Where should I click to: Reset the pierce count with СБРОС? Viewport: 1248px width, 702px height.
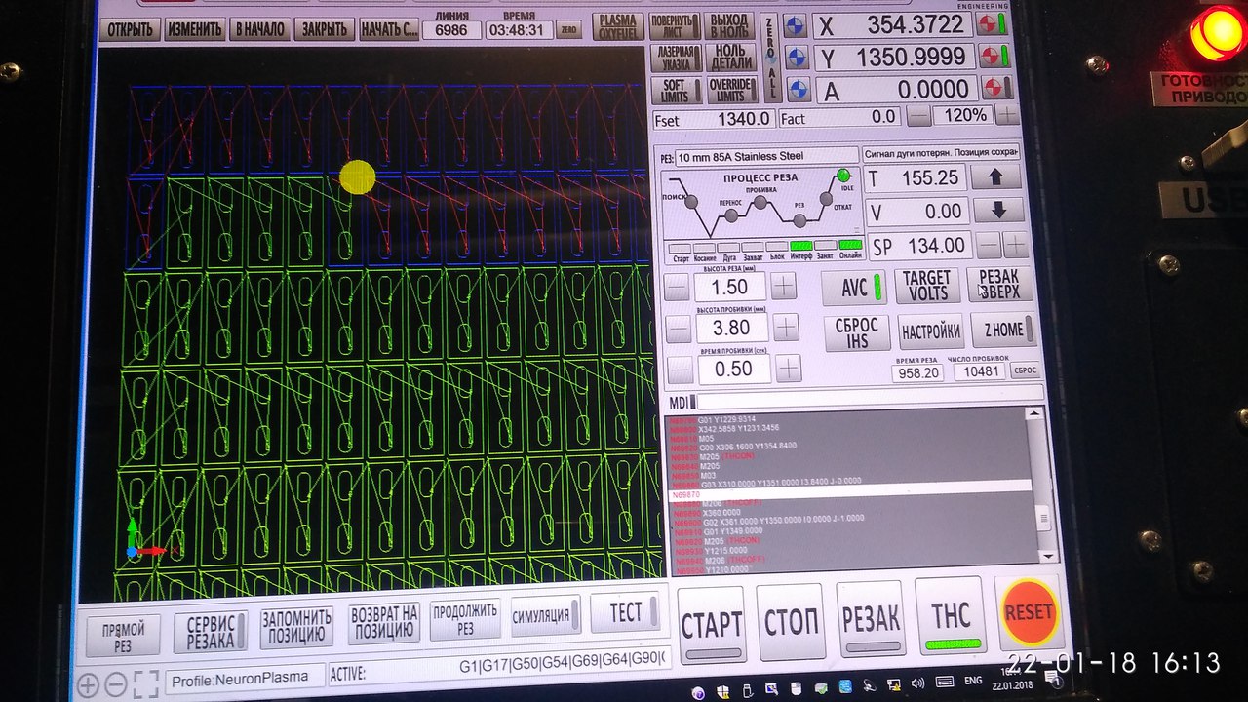click(1025, 370)
